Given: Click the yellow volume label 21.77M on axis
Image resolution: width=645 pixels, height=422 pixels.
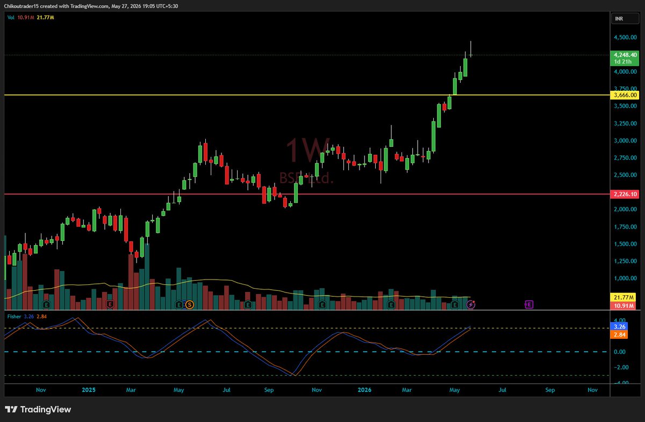Looking at the screenshot, I should pyautogui.click(x=624, y=297).
